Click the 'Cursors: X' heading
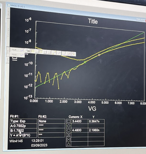 (x=76, y=117)
